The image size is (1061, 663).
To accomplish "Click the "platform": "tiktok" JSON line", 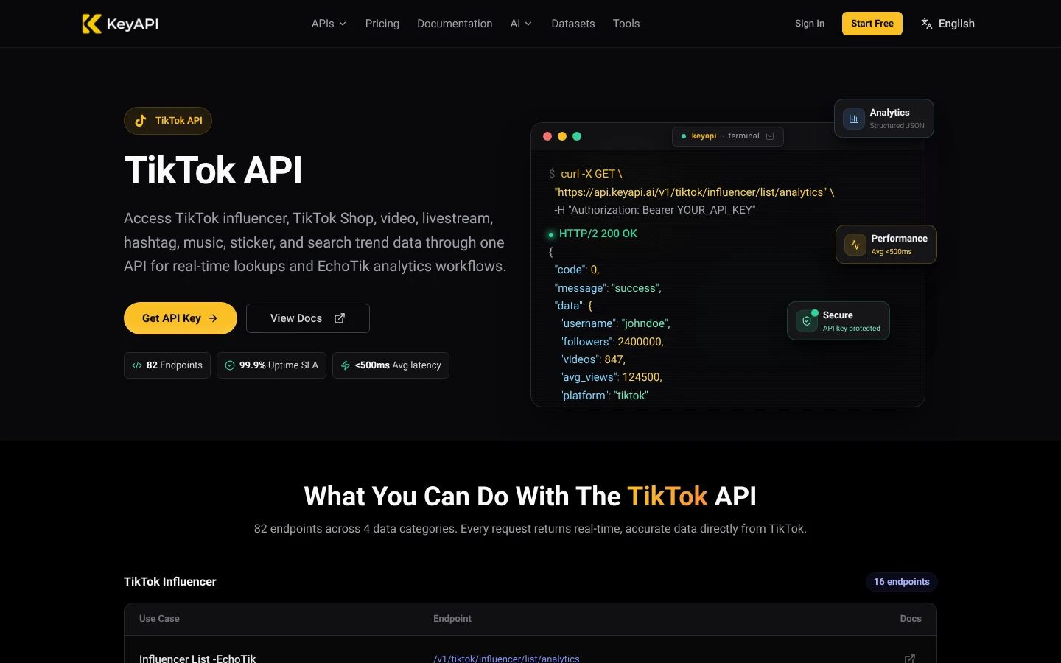I will [x=604, y=396].
